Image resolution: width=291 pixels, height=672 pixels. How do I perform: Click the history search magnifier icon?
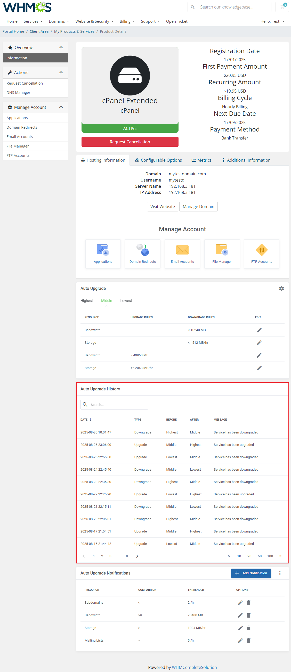(85, 405)
